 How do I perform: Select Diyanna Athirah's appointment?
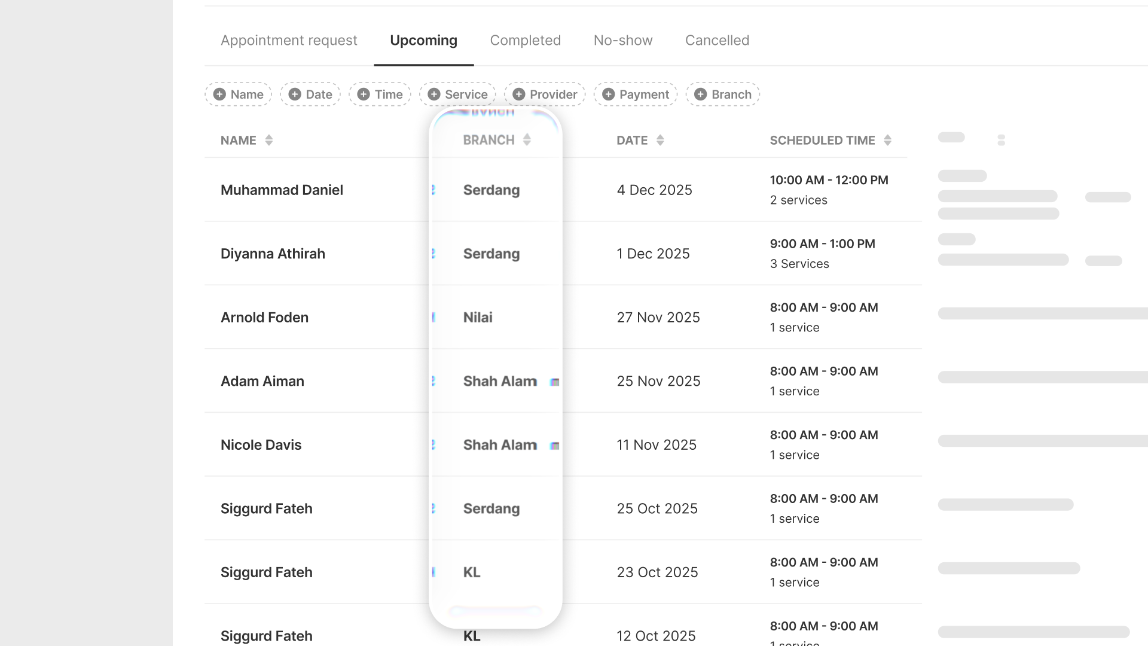(273, 254)
